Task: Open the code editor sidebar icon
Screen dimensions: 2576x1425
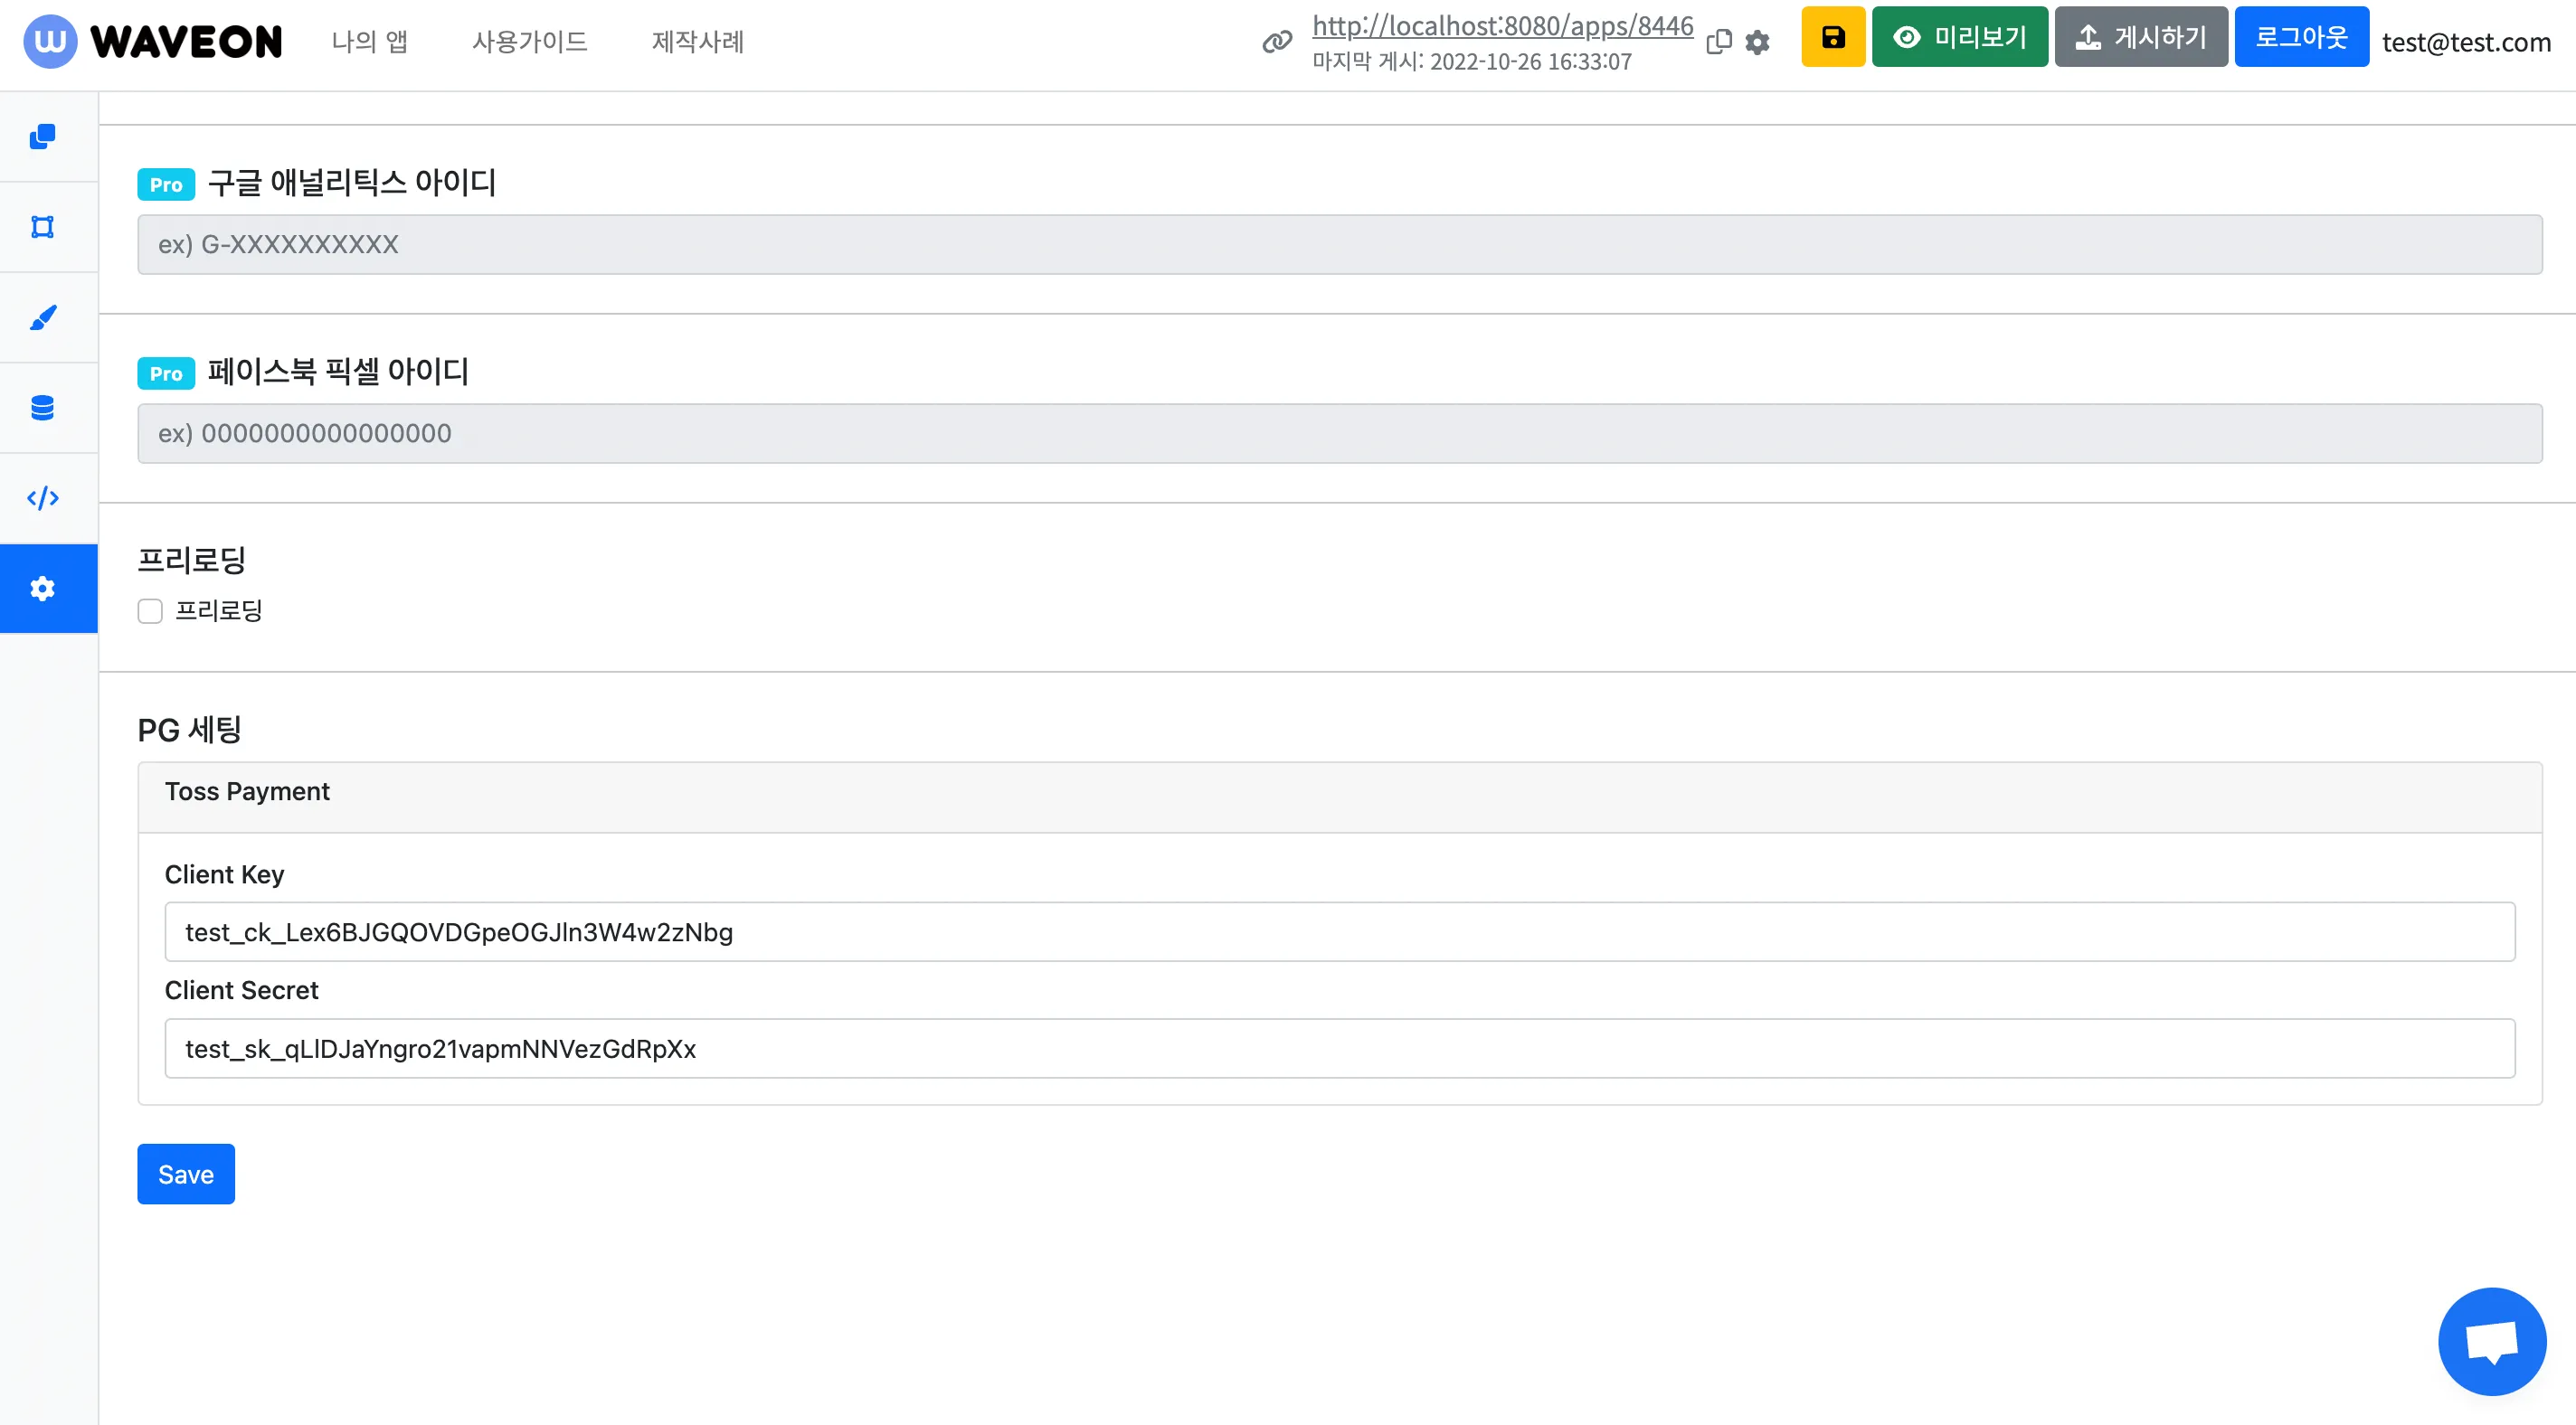Action: 42,498
